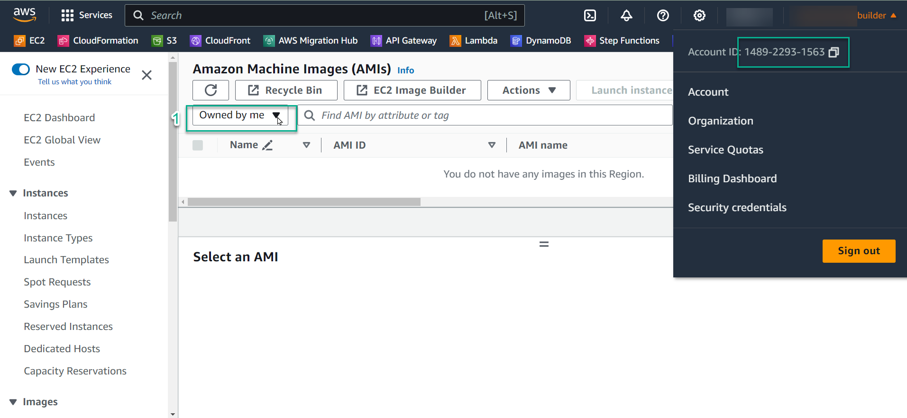The image size is (907, 418).
Task: Toggle the New EC2 Experience switch
Action: click(x=21, y=69)
